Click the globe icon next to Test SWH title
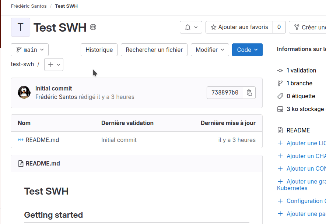326x224 pixels. [93, 27]
